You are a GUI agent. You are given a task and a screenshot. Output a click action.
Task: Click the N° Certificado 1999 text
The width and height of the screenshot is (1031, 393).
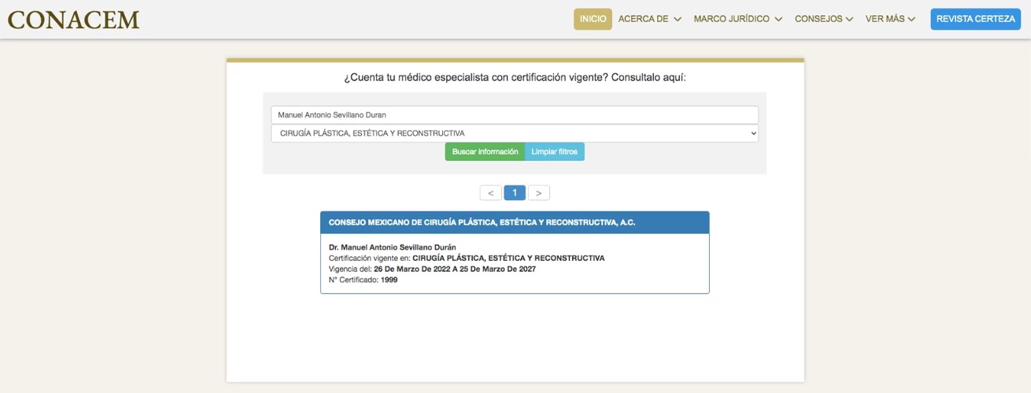[363, 280]
